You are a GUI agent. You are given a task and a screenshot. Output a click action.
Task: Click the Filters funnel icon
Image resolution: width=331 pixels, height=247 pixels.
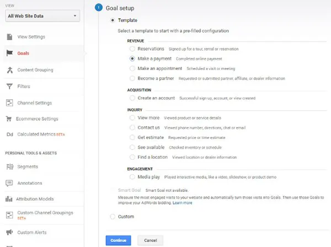click(x=9, y=86)
